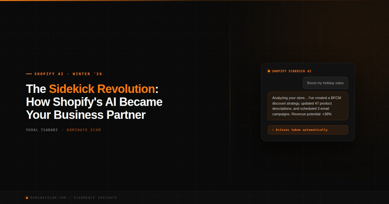Screen dimensions: 389x204
Task: Click the orange 'Sidekick Revolution' headline words
Action: click(x=102, y=89)
